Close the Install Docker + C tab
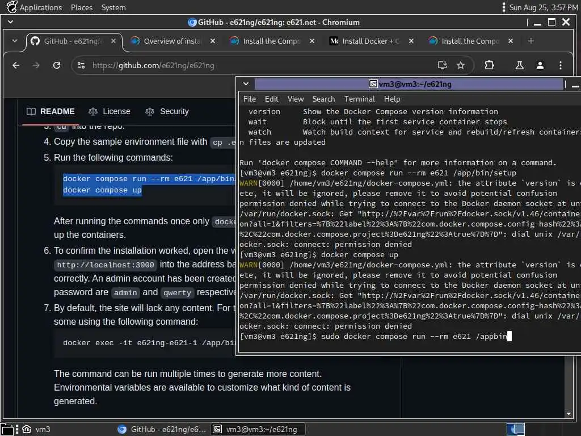Viewport: 581px width, 436px height. 411,41
